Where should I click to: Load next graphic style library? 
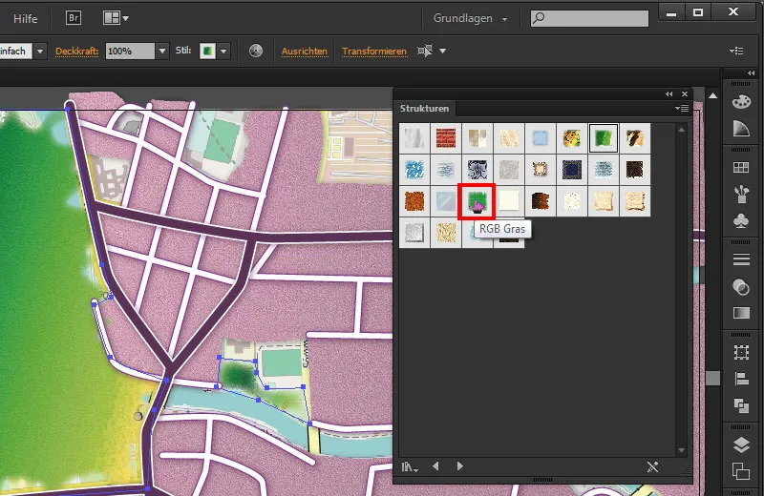(x=459, y=466)
